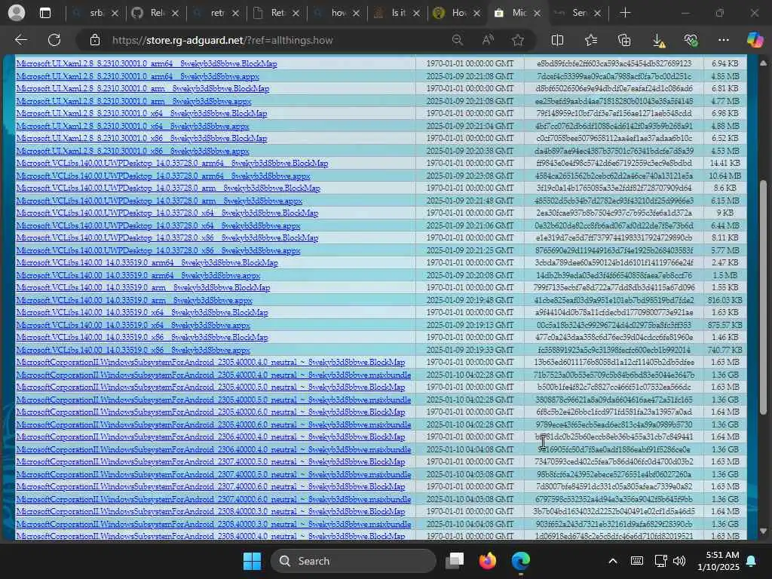Select the '740.77 KB' size cell

click(x=725, y=350)
